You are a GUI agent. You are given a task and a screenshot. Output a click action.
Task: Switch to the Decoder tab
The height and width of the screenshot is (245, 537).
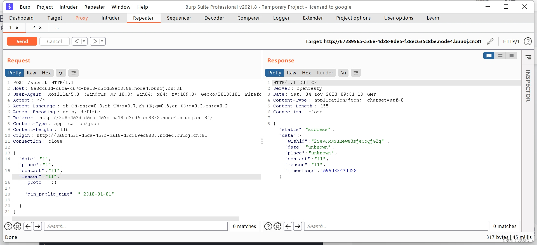point(214,18)
